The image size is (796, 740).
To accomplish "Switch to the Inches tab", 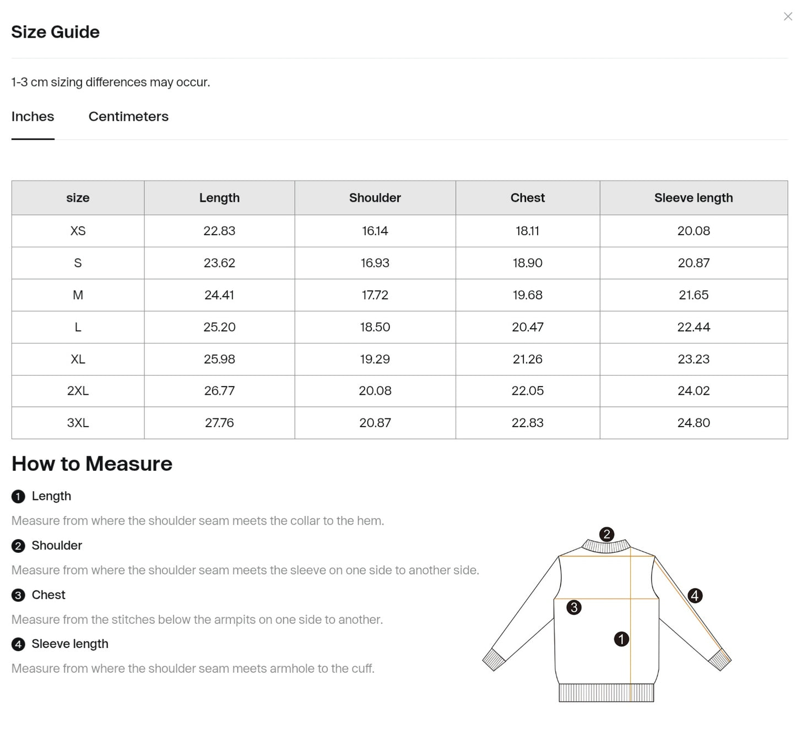I will (x=33, y=117).
